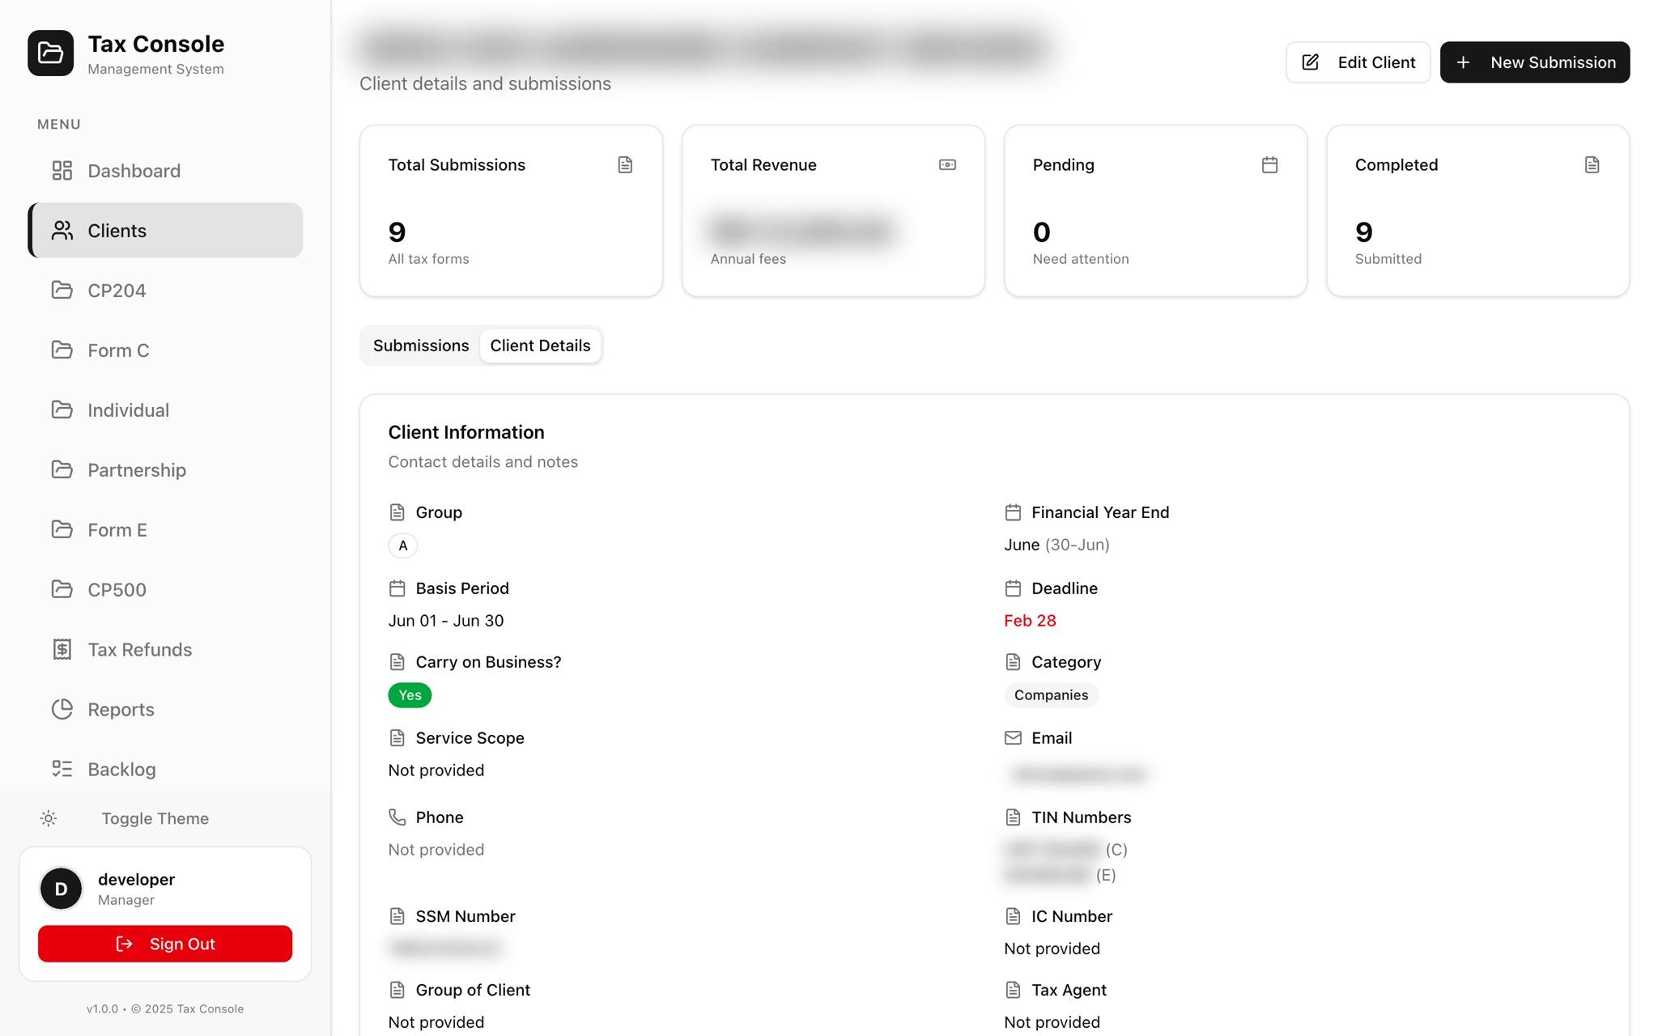Viewport: 1658px width, 1036px height.
Task: Click the SSM Number label
Action: (466, 916)
